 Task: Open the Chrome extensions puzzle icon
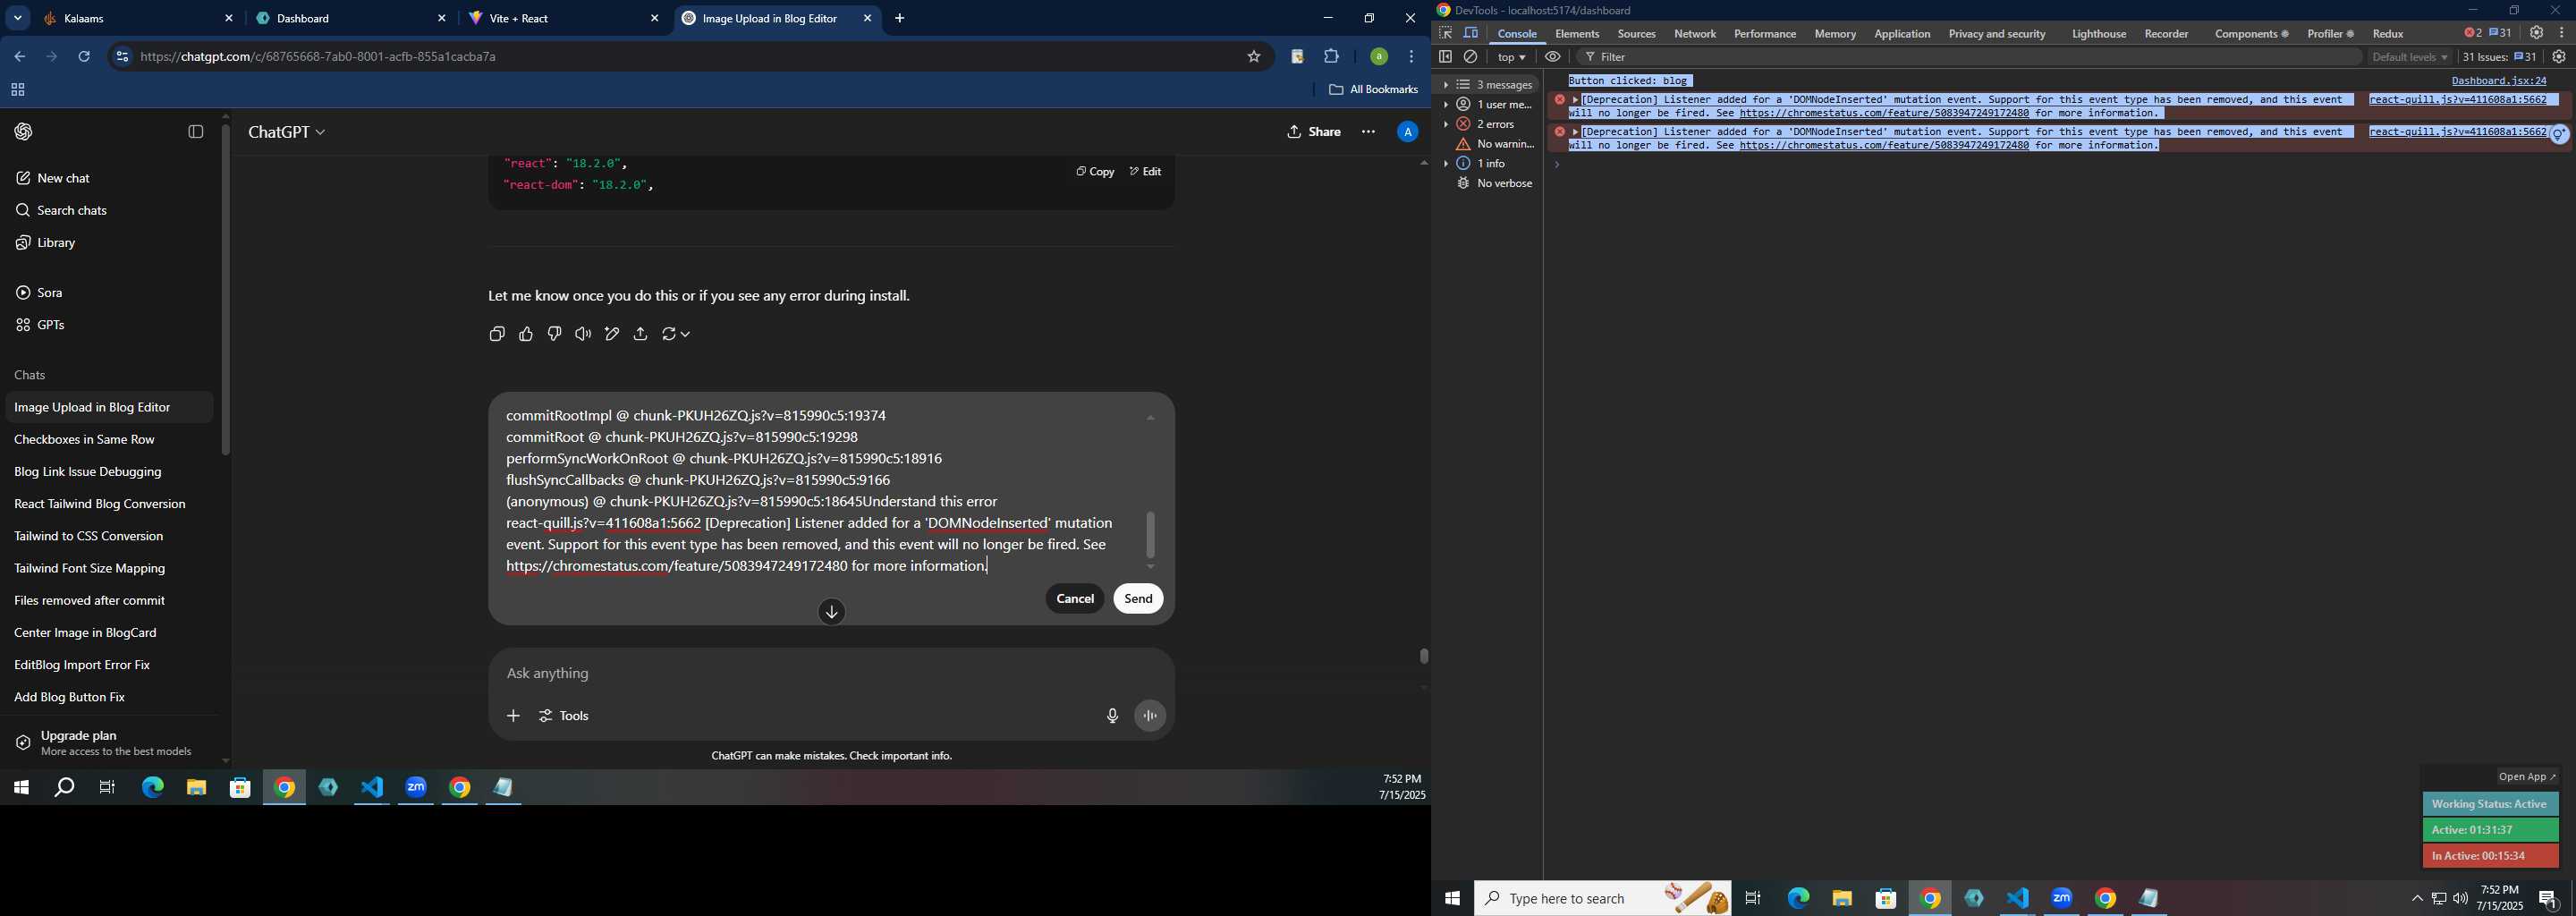tap(1331, 57)
